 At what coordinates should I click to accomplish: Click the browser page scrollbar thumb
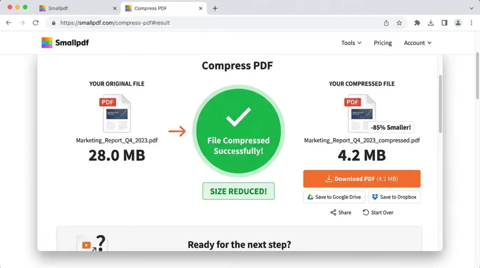click(477, 75)
